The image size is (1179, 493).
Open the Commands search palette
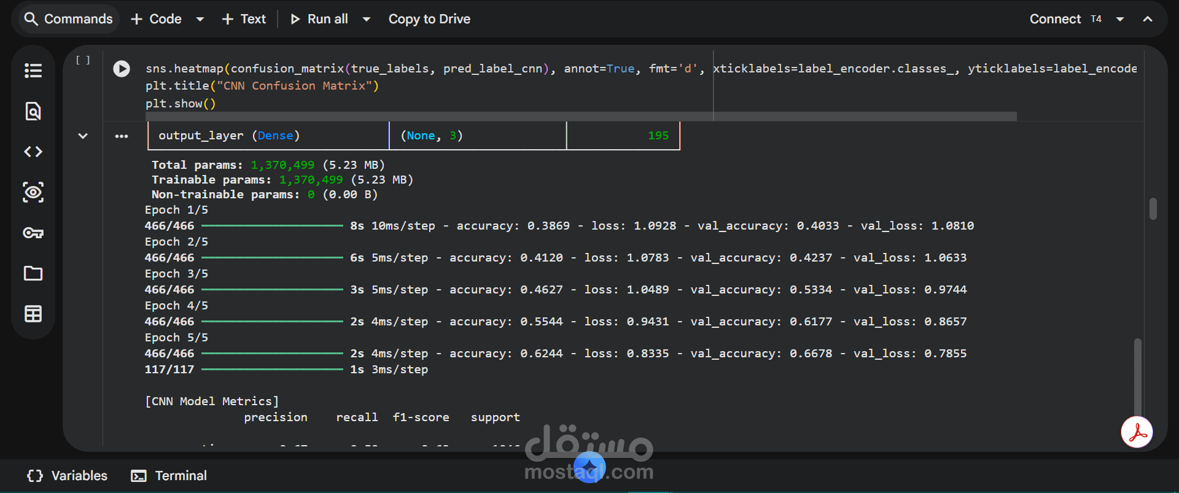pyautogui.click(x=68, y=19)
